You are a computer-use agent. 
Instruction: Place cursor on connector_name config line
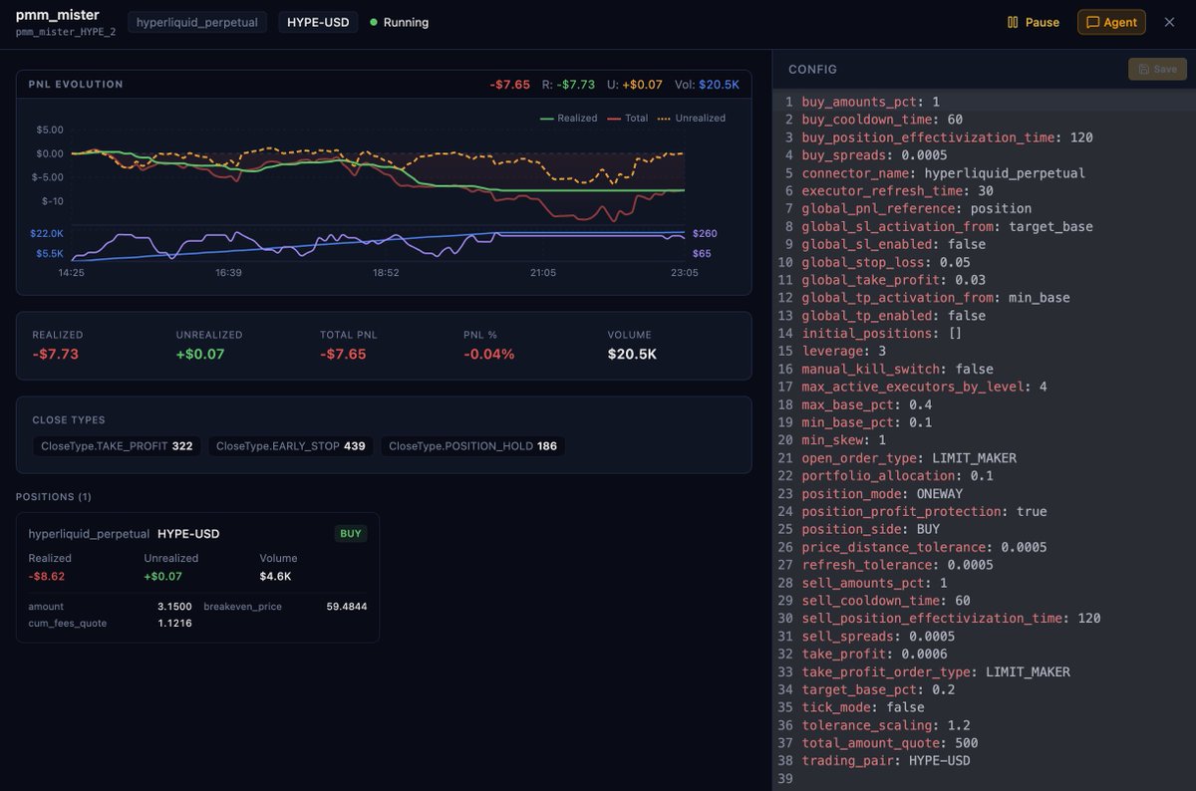click(943, 173)
